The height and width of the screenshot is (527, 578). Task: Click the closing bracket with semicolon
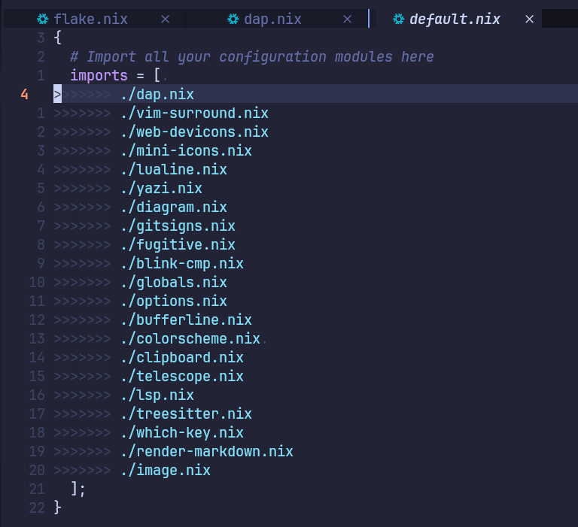coord(78,489)
